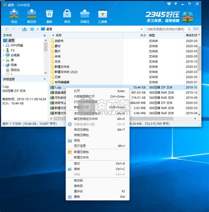Go back with the left arrow
The image size is (209, 212).
(7, 29)
